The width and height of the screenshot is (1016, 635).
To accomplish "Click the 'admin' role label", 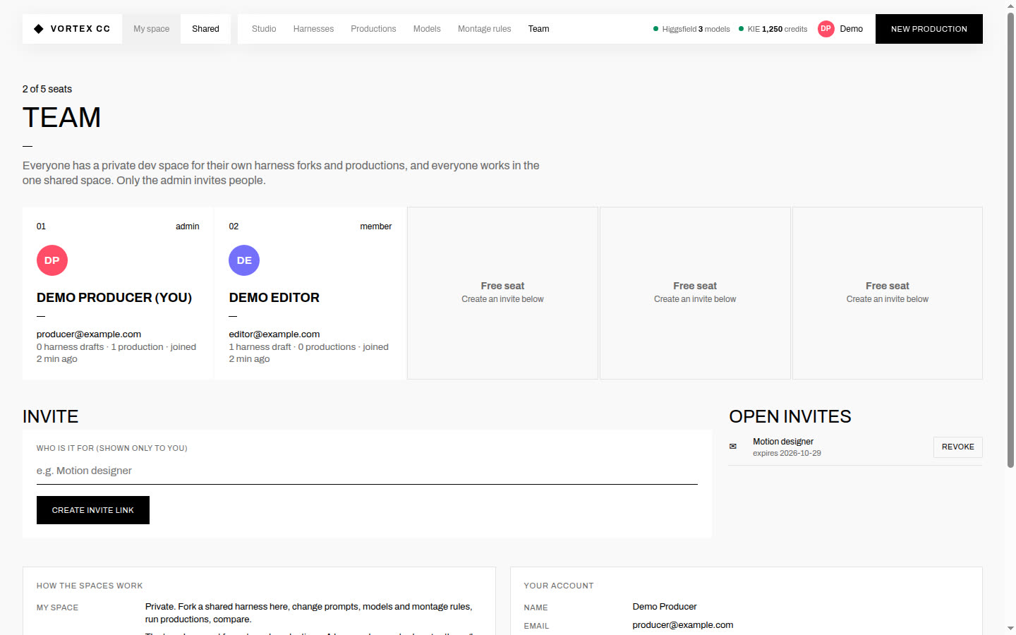I will [x=188, y=226].
